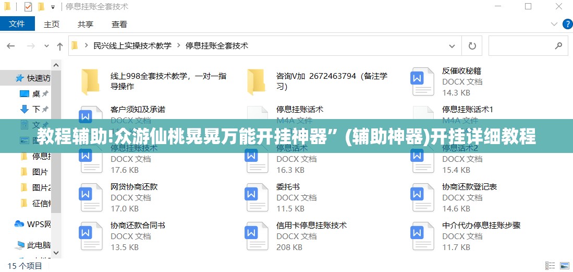
Task: Click the Back navigation arrow
Action: (x=10, y=46)
